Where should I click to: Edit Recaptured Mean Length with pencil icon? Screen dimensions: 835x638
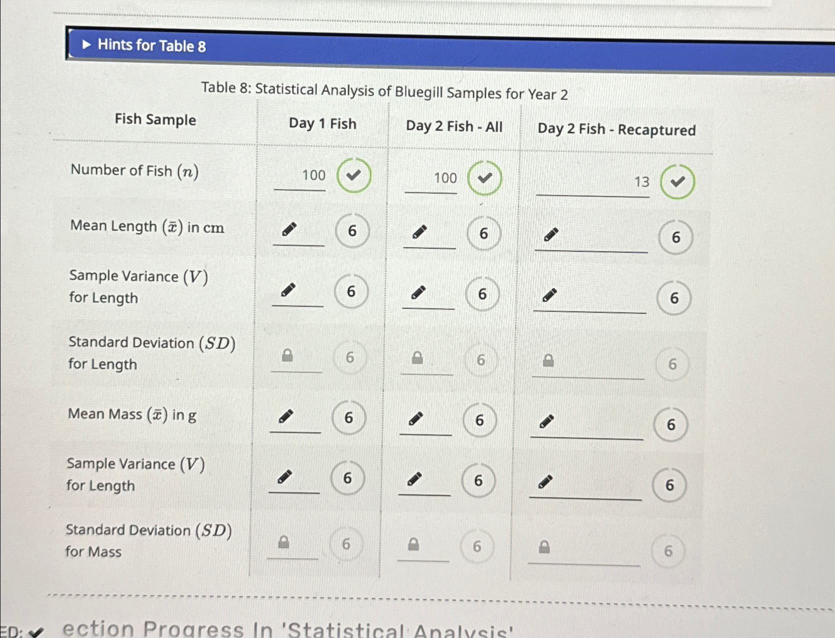[551, 234]
